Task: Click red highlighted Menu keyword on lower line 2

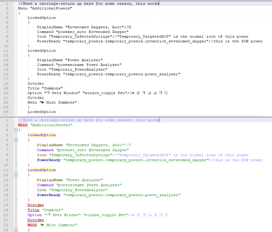Action: (x=23, y=125)
